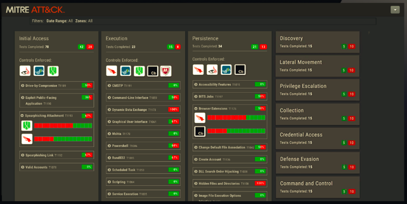Click the red 13 badge in Persistence

click(x=263, y=47)
